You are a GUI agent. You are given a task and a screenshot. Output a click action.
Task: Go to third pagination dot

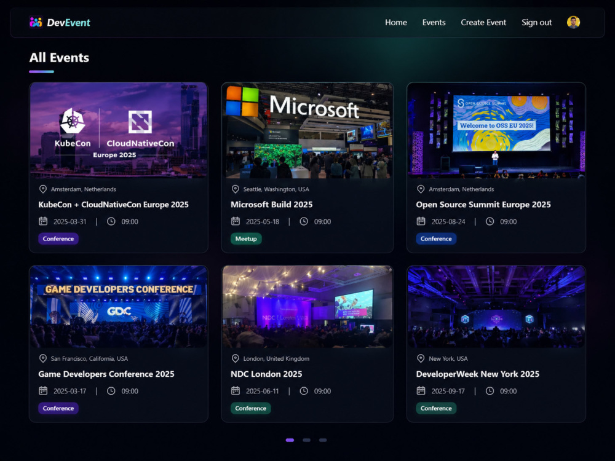tap(323, 440)
